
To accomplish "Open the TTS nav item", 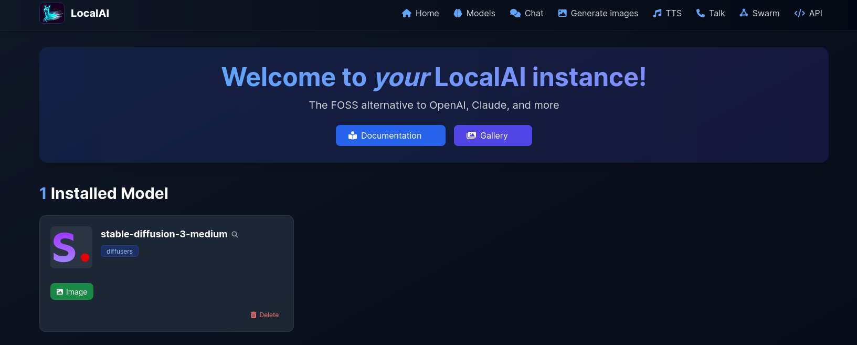I will (x=668, y=13).
